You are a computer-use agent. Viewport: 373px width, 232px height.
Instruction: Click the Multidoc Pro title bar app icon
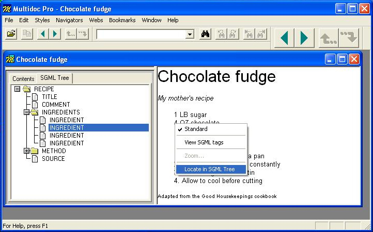point(7,9)
